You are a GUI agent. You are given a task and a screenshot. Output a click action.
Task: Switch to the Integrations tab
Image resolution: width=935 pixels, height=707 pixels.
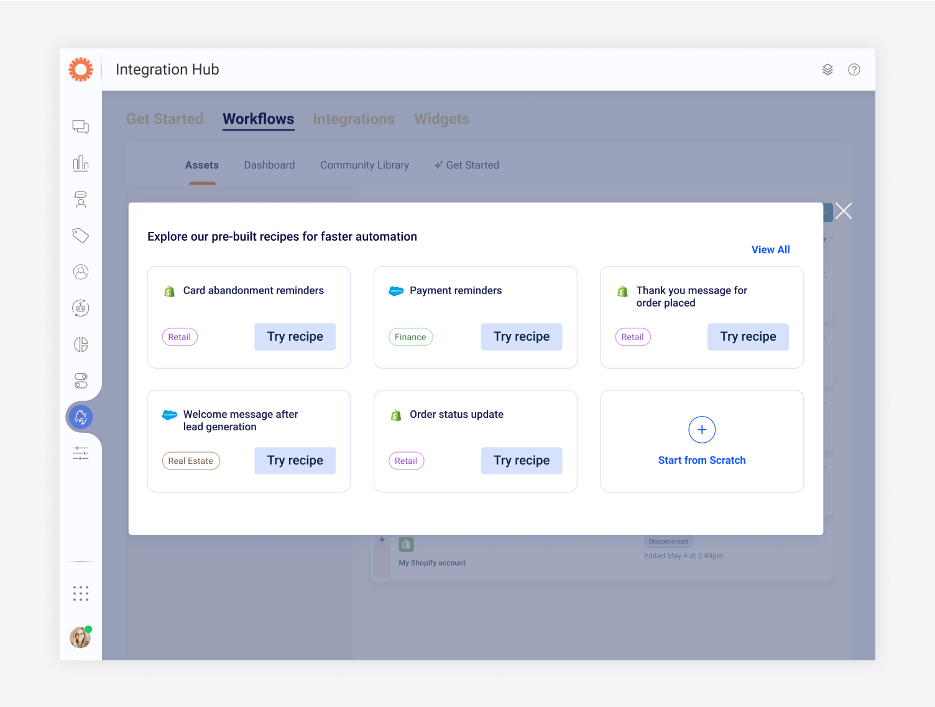tap(354, 119)
